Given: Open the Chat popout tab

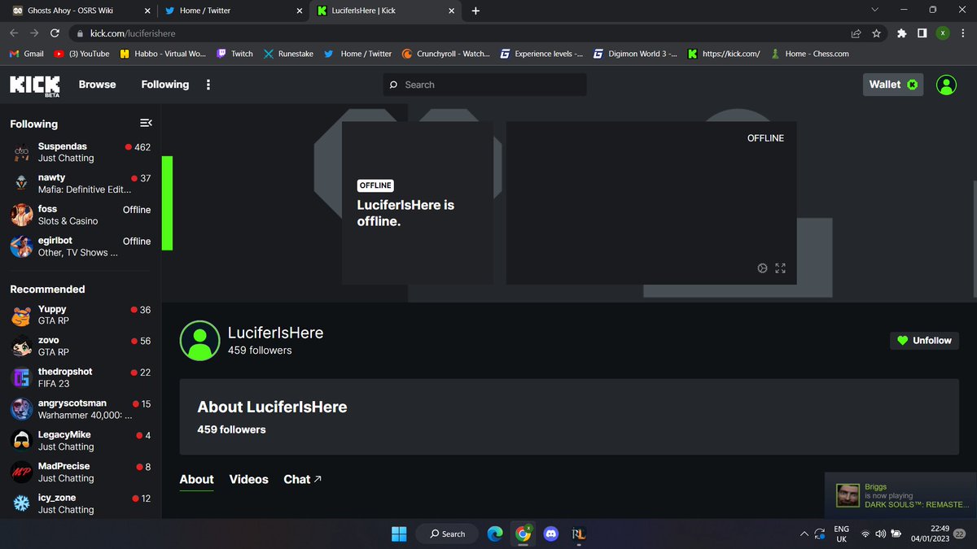Looking at the screenshot, I should coord(302,480).
